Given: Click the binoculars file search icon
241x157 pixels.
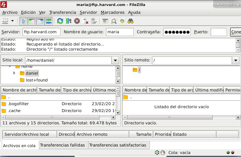Looking at the screenshot, I should tap(131, 21).
